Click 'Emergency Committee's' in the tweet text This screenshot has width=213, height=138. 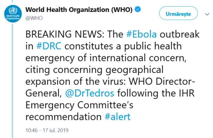tap(79, 105)
